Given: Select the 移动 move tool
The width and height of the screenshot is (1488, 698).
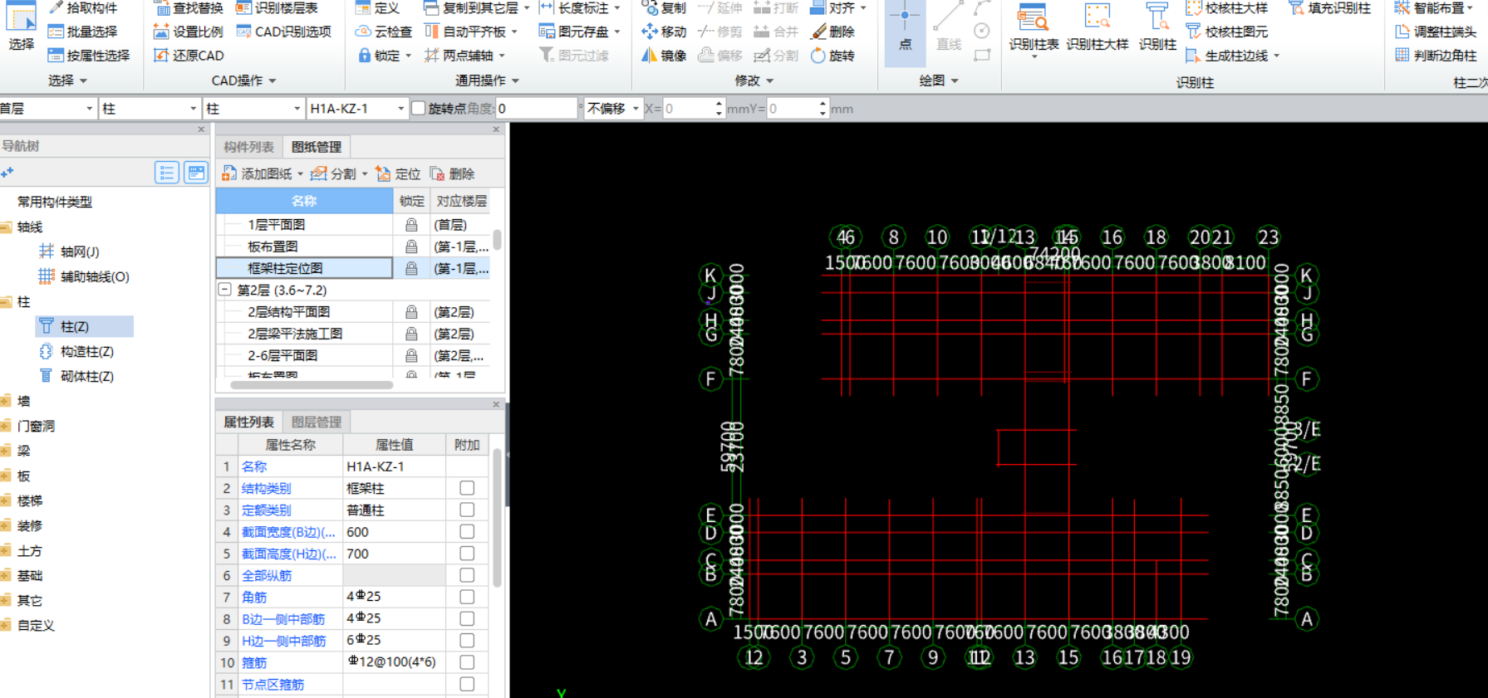Looking at the screenshot, I should [x=664, y=32].
